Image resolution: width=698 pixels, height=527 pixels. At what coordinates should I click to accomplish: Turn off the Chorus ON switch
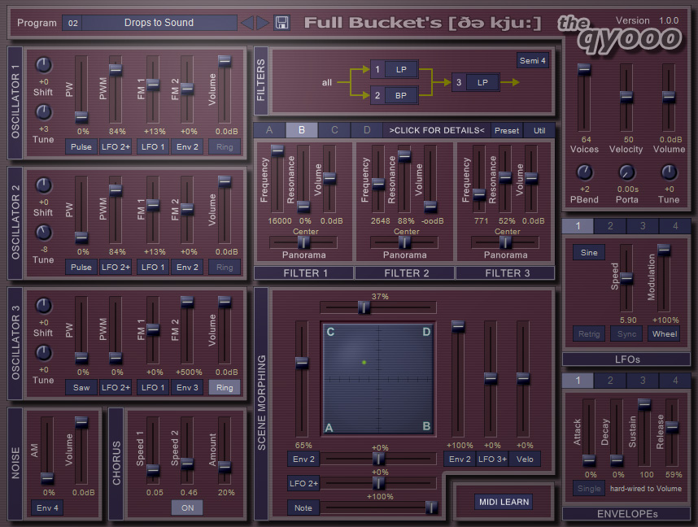click(x=187, y=507)
